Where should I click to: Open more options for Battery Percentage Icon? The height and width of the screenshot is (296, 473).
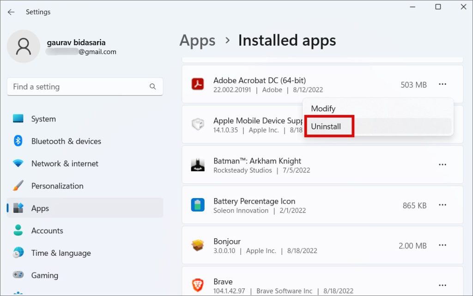pos(442,205)
